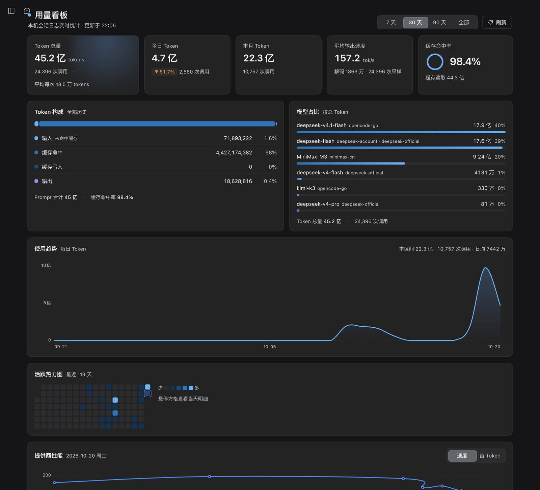
Task: Click the 输出 purple legend dot
Action: point(36,181)
